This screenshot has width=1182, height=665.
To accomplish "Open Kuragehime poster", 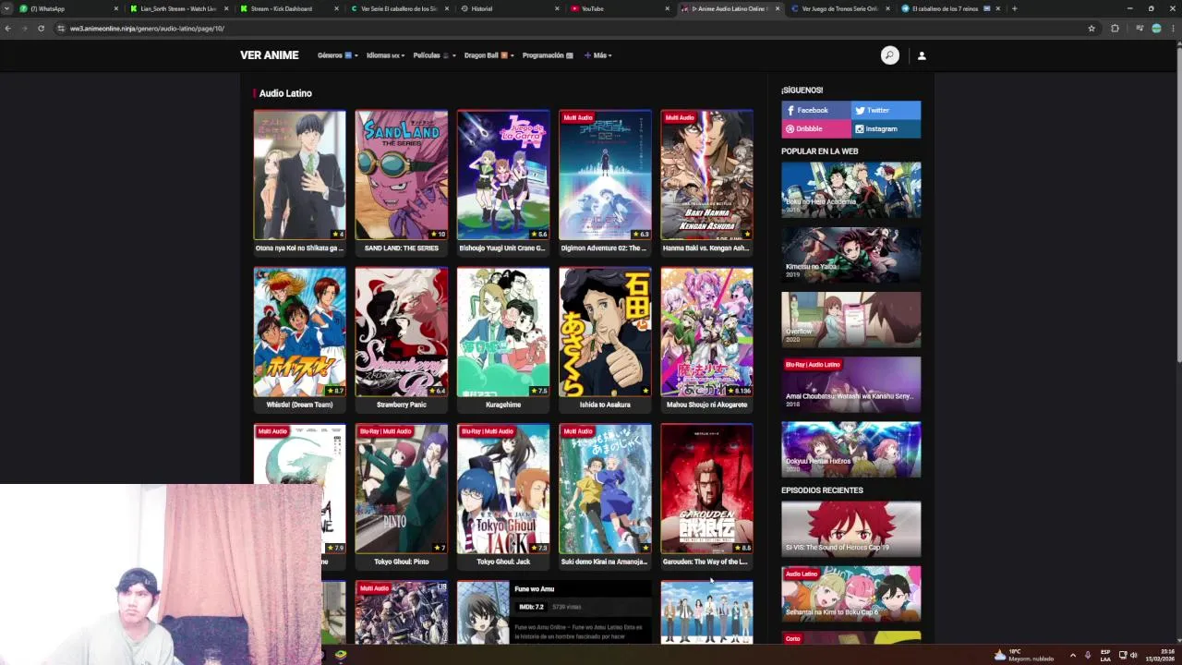I will click(x=502, y=332).
